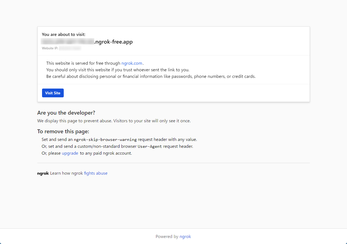Click the 'Learn how ngrok' text
The image size is (347, 244).
(66, 173)
